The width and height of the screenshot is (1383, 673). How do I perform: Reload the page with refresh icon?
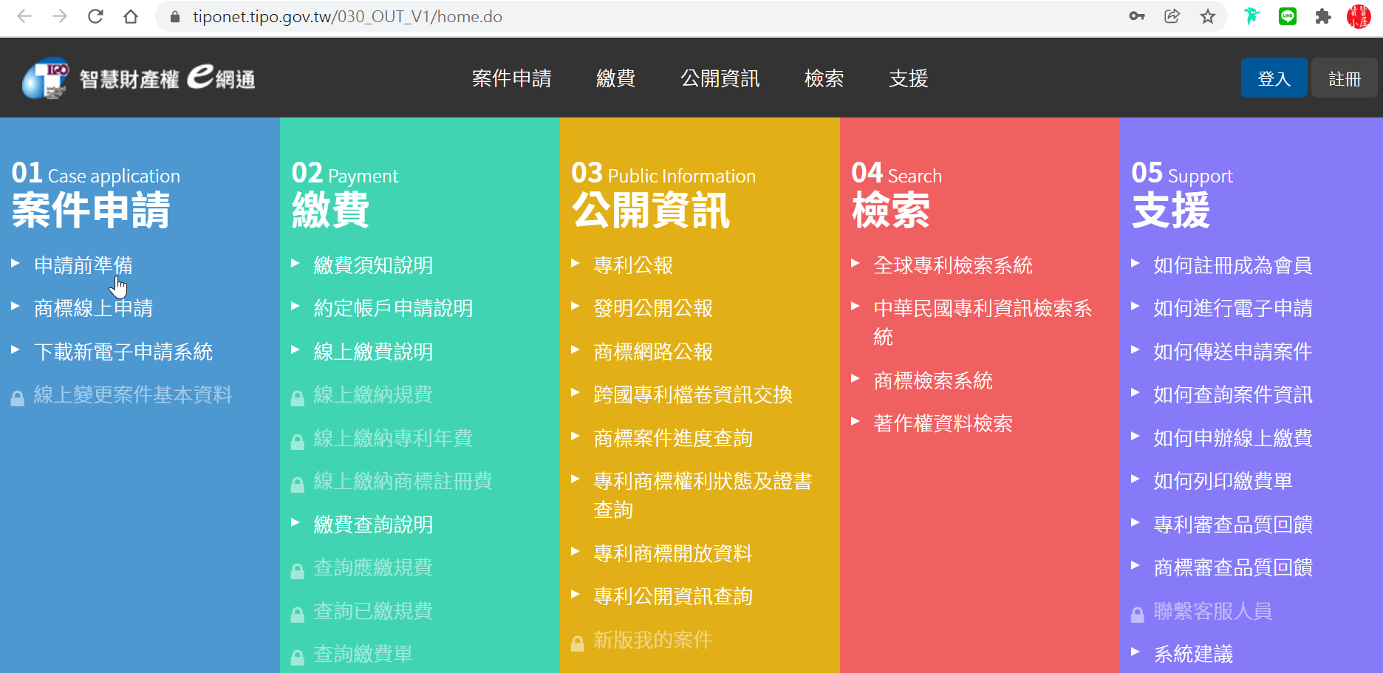tap(95, 16)
